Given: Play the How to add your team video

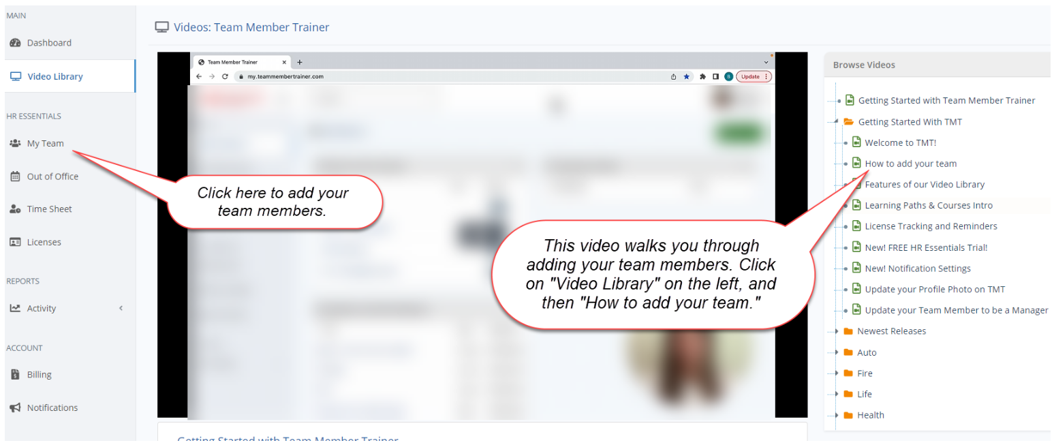Looking at the screenshot, I should click(910, 164).
